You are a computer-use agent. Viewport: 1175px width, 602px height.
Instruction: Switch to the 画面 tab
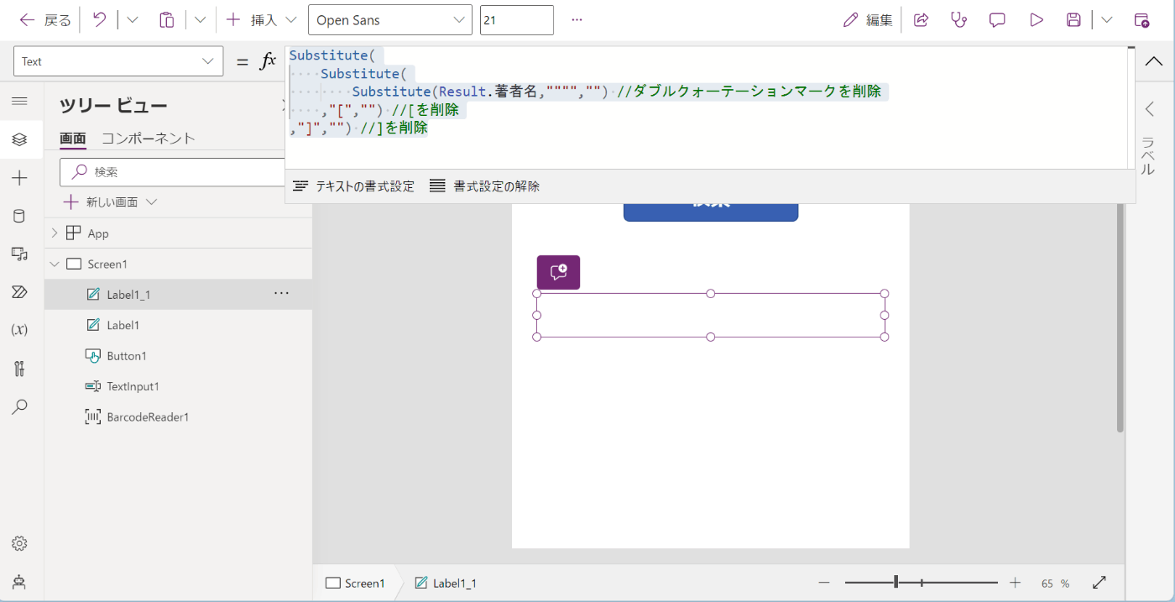[x=72, y=139]
